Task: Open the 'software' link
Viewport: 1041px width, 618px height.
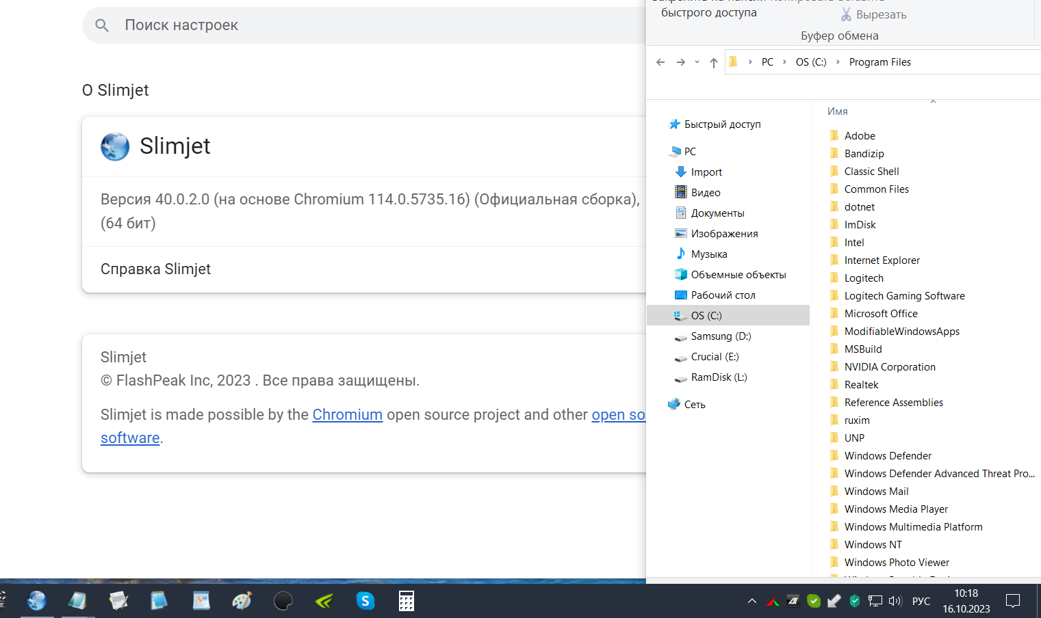Action: click(x=130, y=438)
